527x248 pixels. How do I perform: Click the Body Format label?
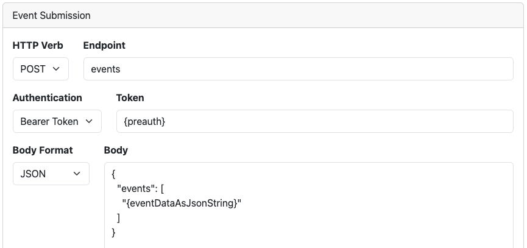point(43,151)
